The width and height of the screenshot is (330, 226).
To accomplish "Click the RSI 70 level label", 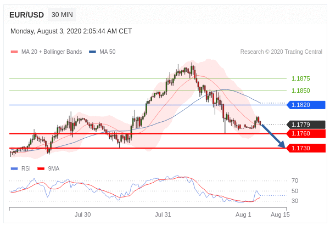I will coord(295,180).
